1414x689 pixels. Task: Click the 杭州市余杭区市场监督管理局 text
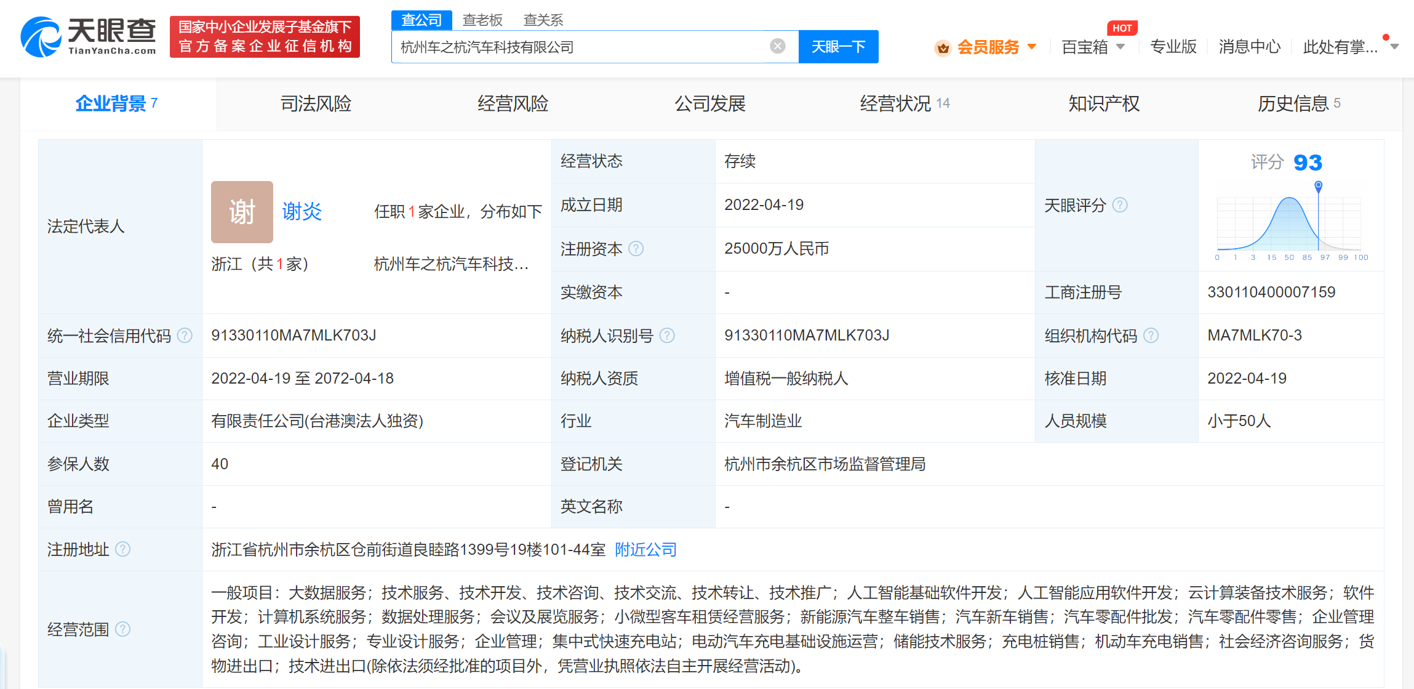825,464
